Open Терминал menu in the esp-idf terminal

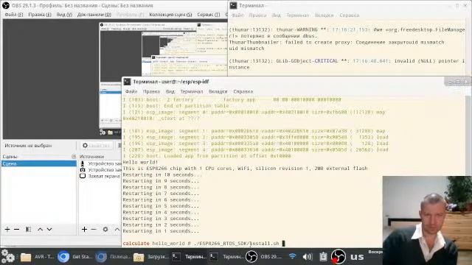pyautogui.click(x=192, y=91)
